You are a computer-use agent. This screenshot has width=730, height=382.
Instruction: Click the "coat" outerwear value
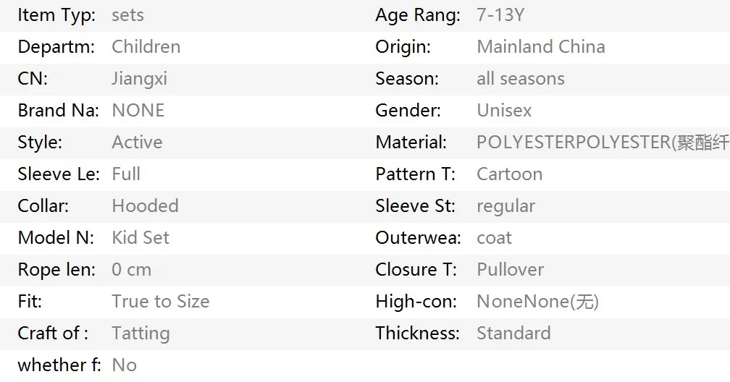click(494, 238)
